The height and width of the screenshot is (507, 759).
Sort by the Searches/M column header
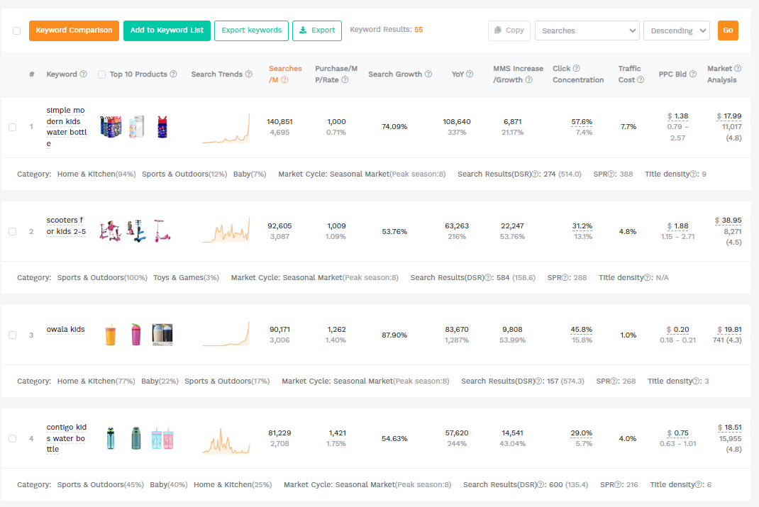coord(285,74)
